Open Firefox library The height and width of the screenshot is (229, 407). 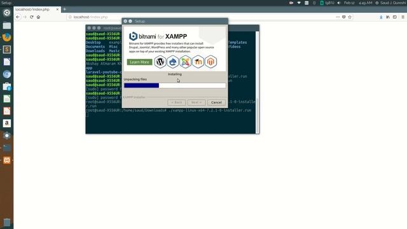[x=388, y=17]
